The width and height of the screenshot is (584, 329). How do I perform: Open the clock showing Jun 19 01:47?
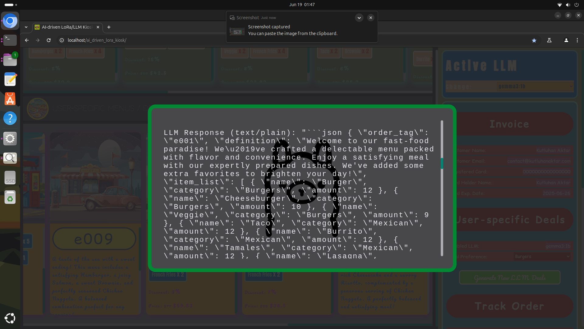(302, 5)
